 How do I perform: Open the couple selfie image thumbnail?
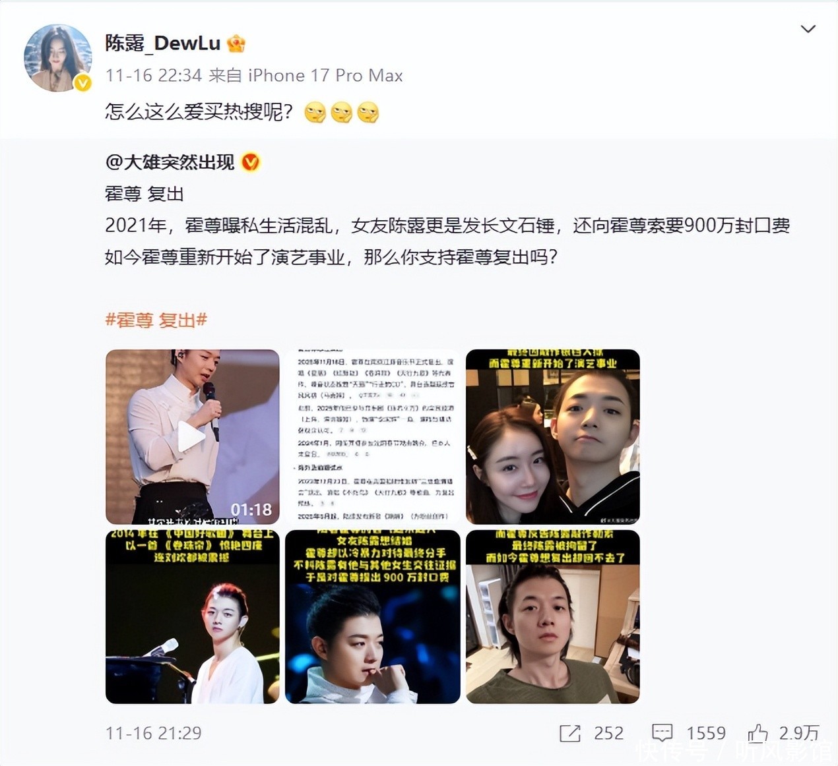point(553,436)
